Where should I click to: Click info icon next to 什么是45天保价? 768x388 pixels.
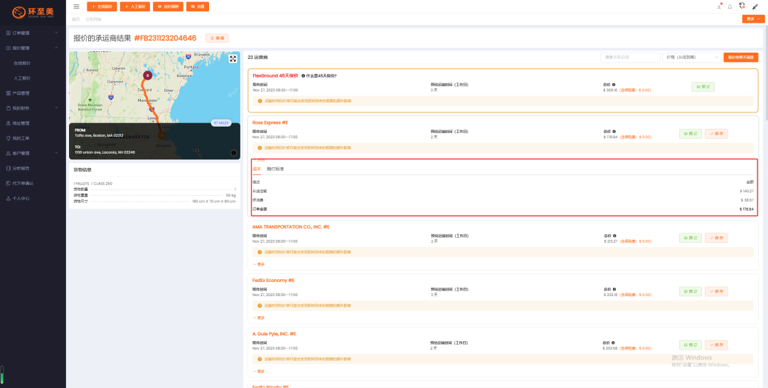pos(303,76)
